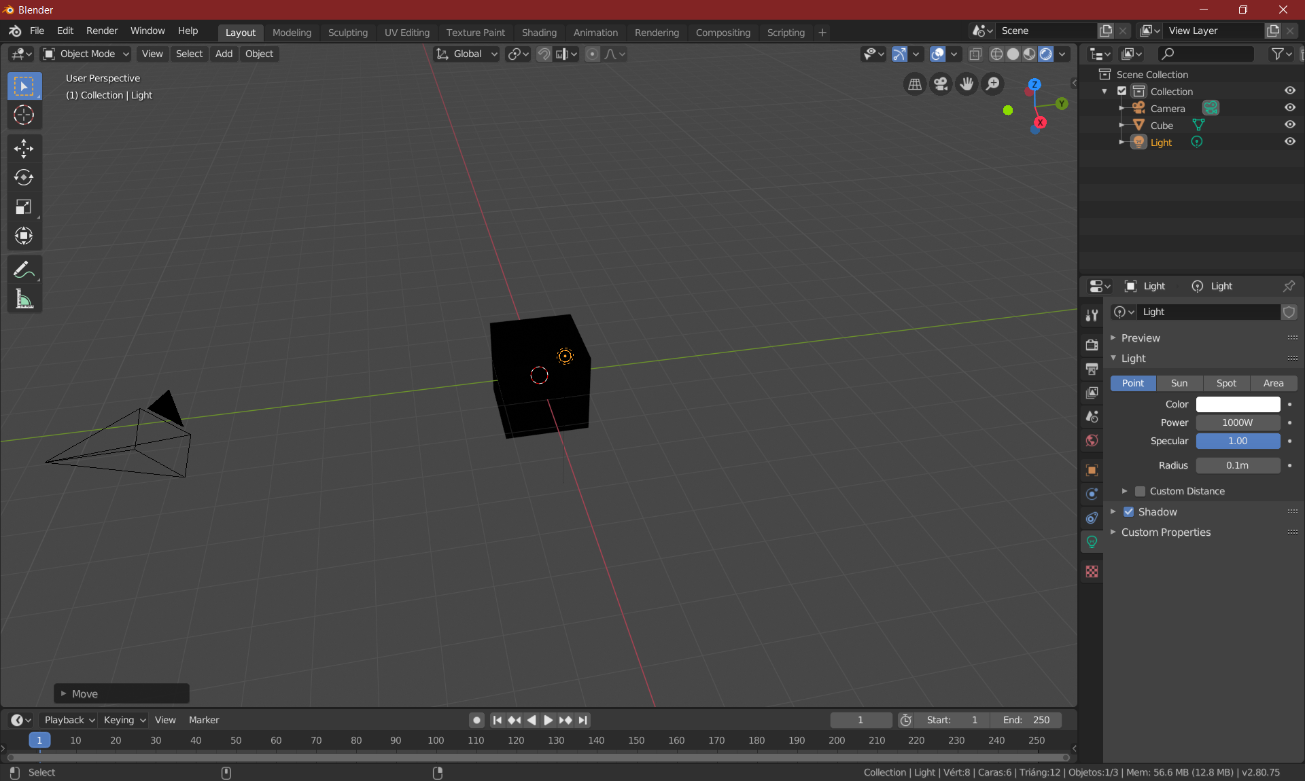Toggle proportional editing button
This screenshot has height=781, width=1305.
point(593,54)
